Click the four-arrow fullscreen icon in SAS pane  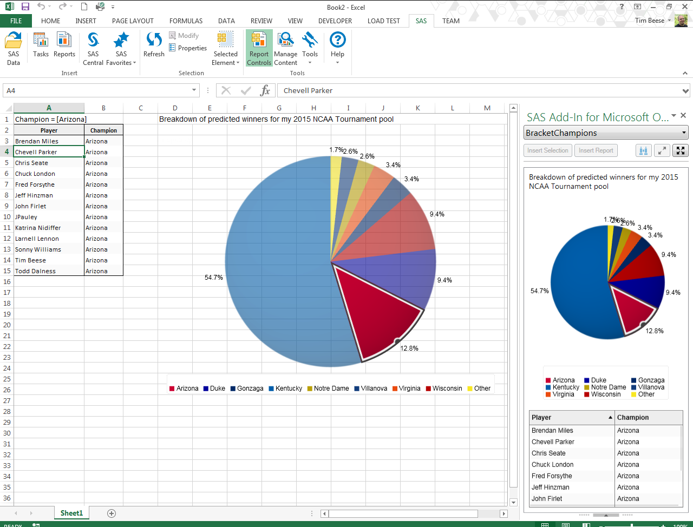coord(681,150)
